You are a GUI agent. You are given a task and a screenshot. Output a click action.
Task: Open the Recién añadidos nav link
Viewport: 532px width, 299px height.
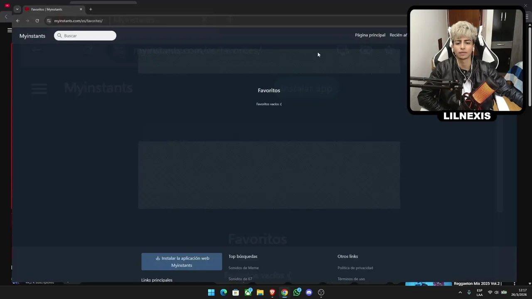(x=398, y=35)
